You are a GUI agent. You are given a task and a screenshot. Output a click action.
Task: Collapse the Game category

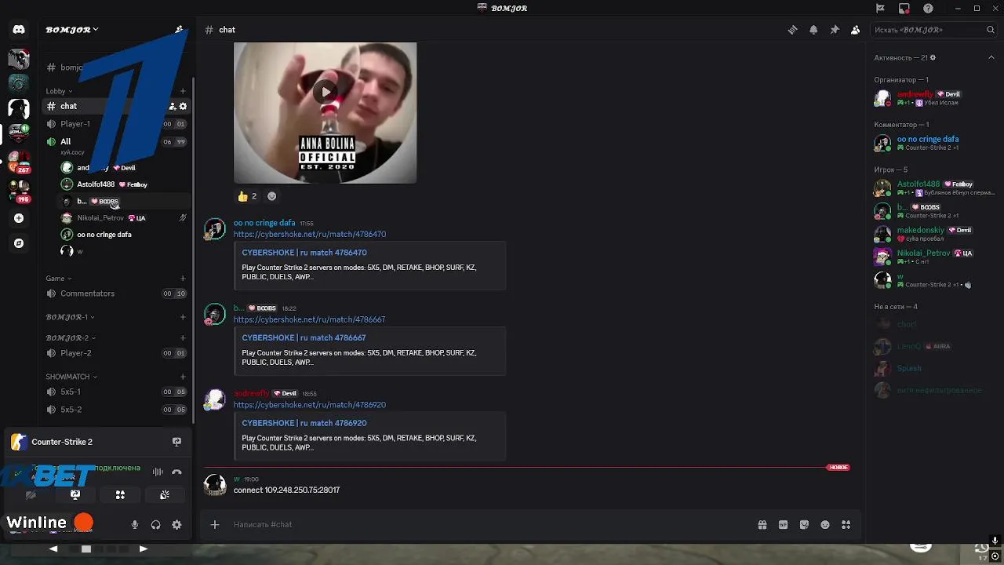58,278
